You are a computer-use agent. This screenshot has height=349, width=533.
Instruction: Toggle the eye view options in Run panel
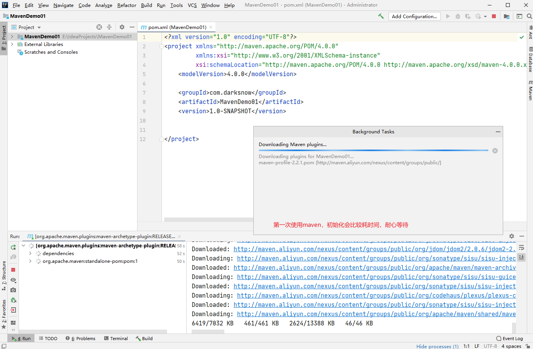click(x=13, y=280)
